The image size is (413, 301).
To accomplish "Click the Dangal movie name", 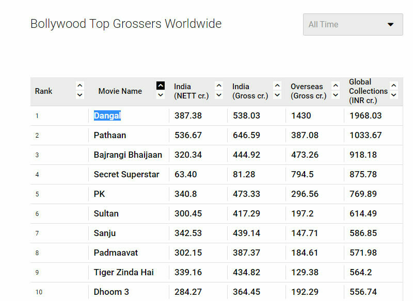I will 107,116.
